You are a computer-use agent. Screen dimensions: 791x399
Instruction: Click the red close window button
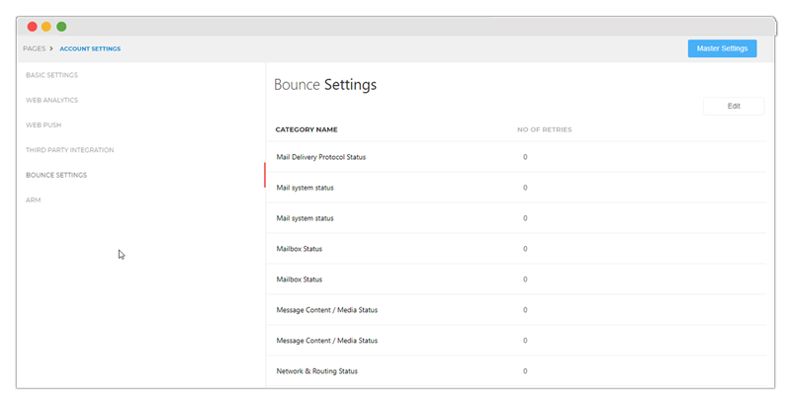coord(32,27)
